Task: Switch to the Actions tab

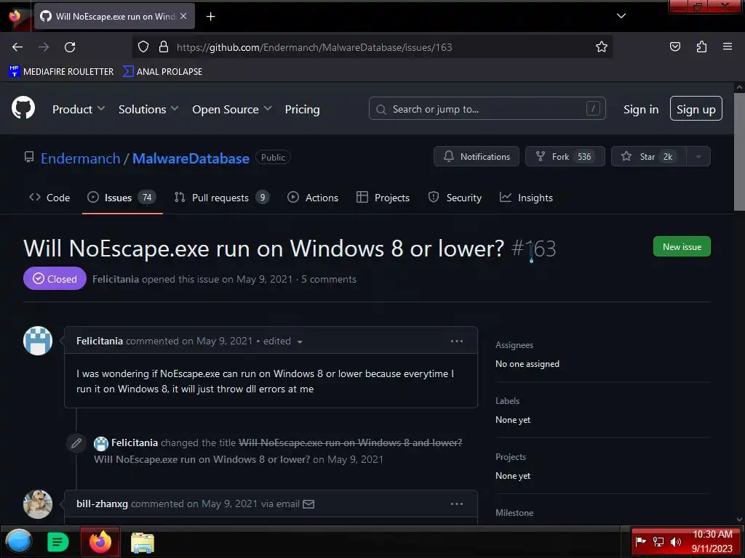Action: 313,198
